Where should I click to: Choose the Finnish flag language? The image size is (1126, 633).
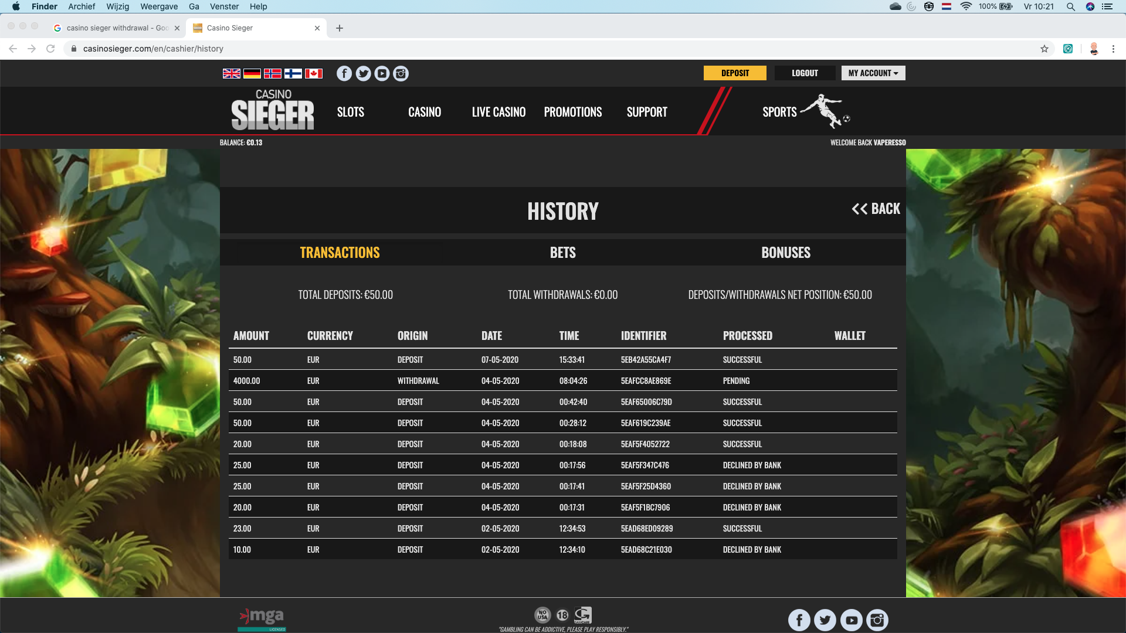click(293, 73)
